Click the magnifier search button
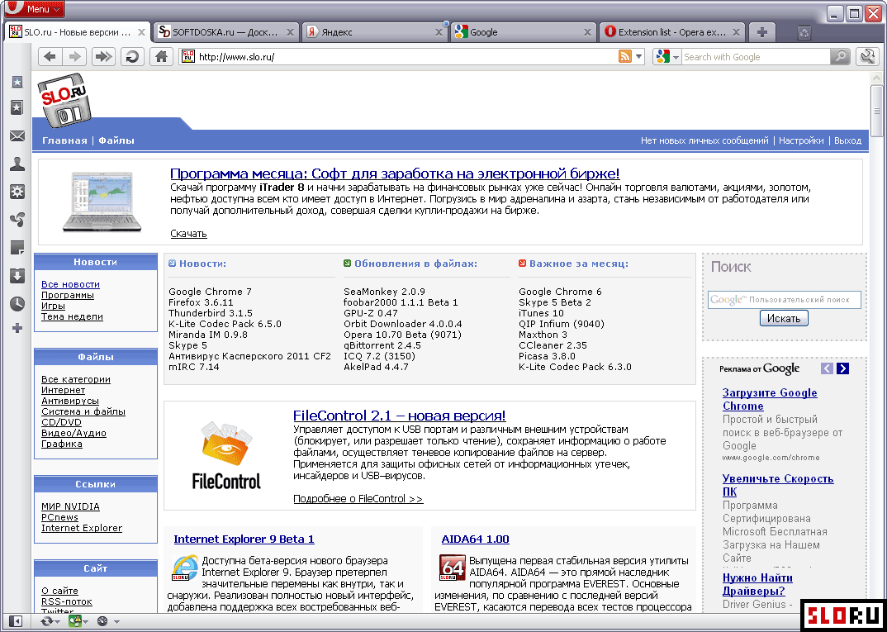Screen dimensions: 887x632 click(840, 56)
